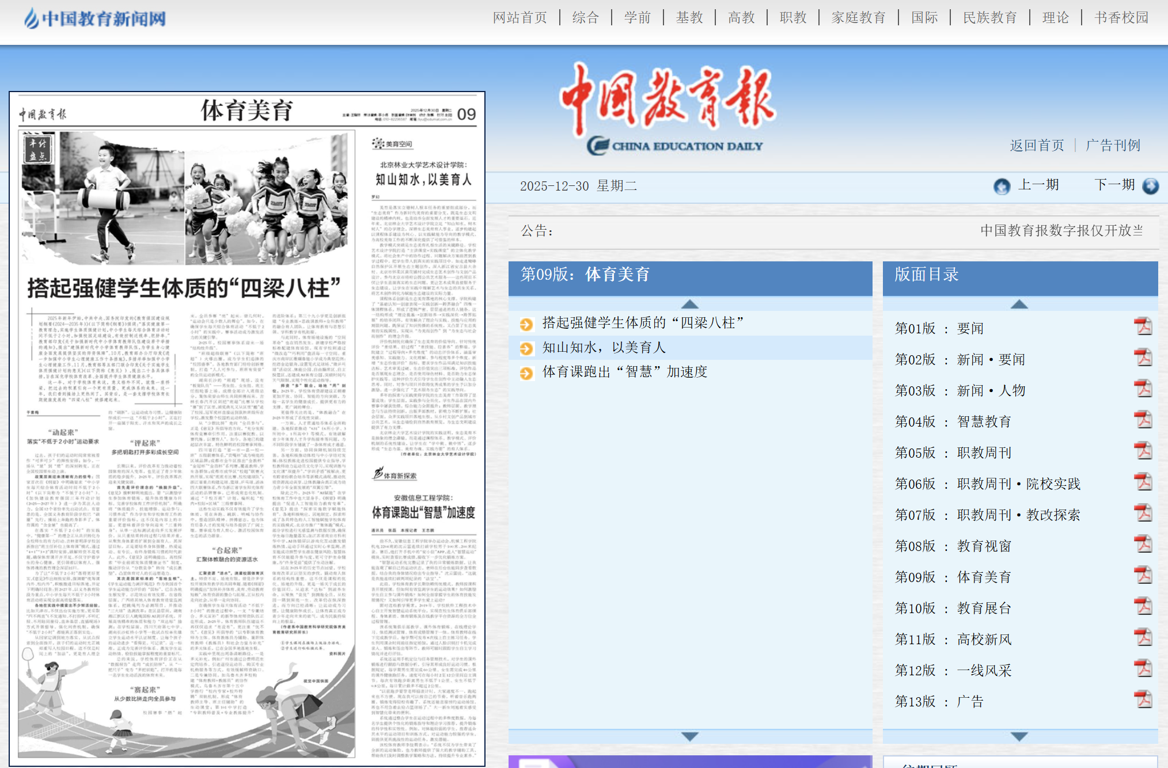Click the 返回首页 link
This screenshot has width=1168, height=768.
[1036, 145]
